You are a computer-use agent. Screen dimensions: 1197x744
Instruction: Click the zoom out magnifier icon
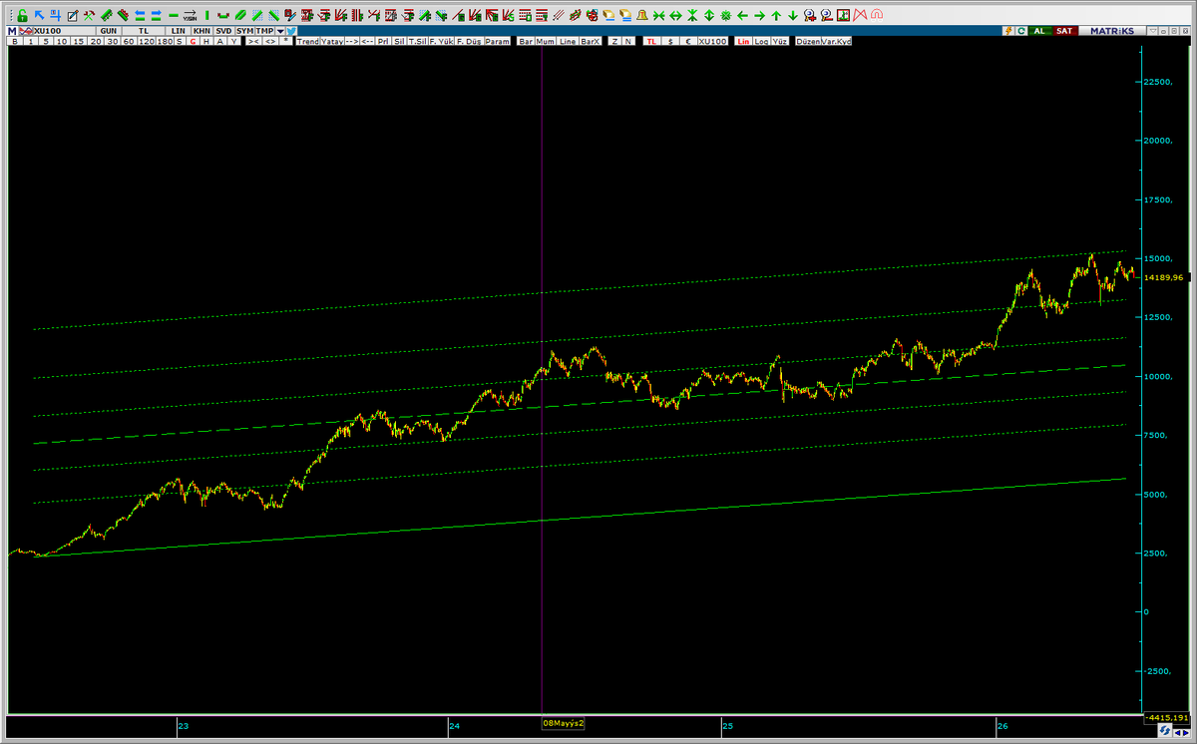(x=827, y=15)
